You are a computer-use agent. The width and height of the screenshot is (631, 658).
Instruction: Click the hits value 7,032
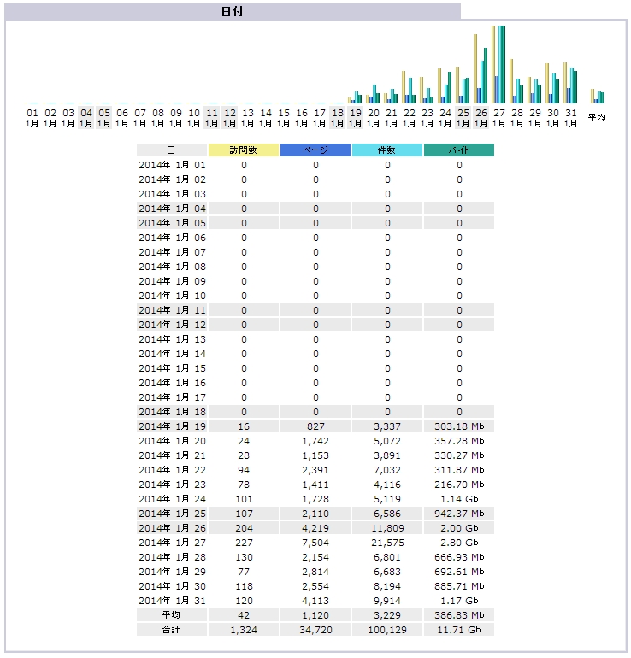pyautogui.click(x=387, y=470)
